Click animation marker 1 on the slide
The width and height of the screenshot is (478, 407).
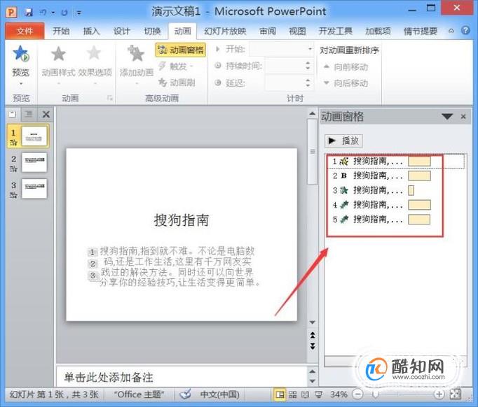[93, 252]
